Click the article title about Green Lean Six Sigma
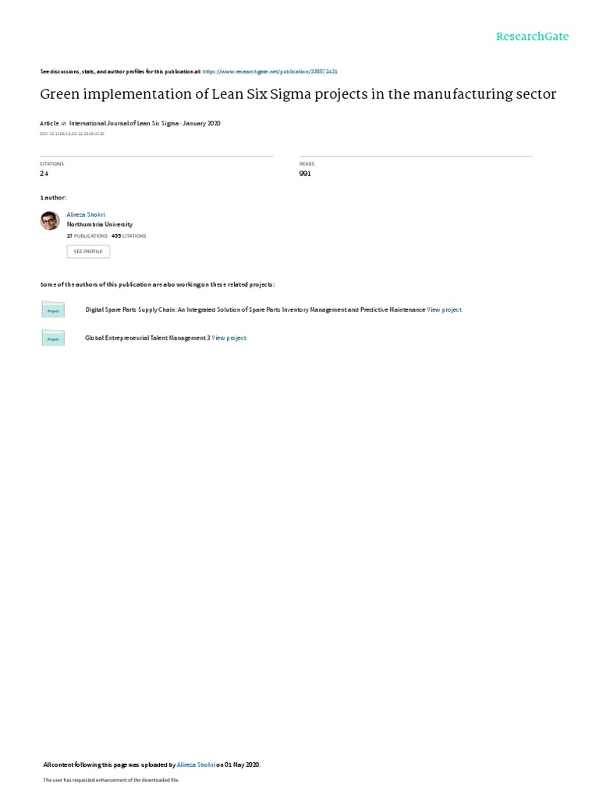This screenshot has width=599, height=798. point(298,94)
